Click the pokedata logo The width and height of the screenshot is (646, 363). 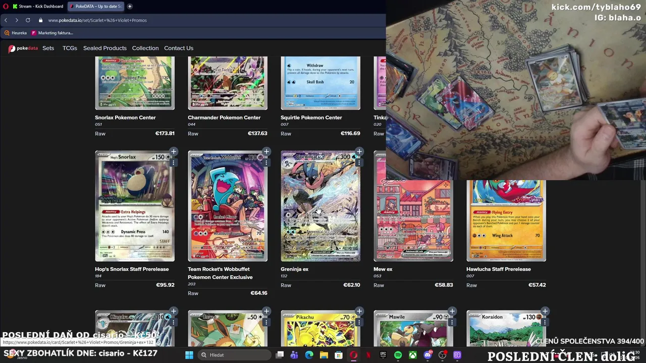[23, 48]
